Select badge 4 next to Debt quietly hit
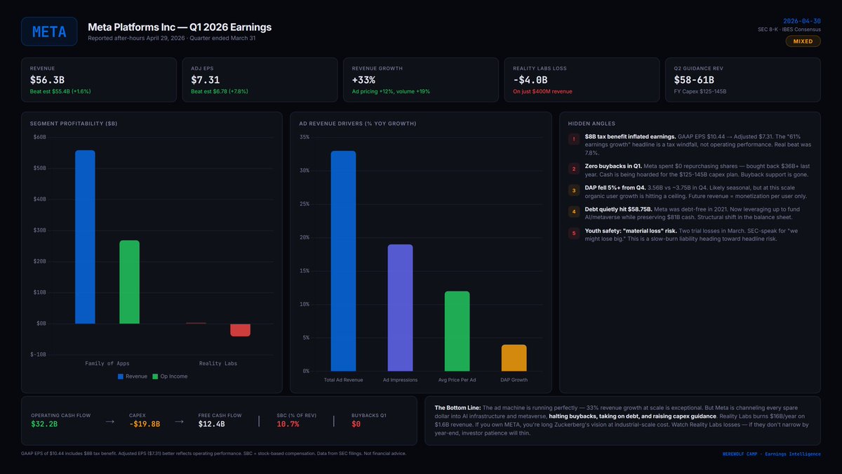The image size is (842, 474). coord(574,211)
